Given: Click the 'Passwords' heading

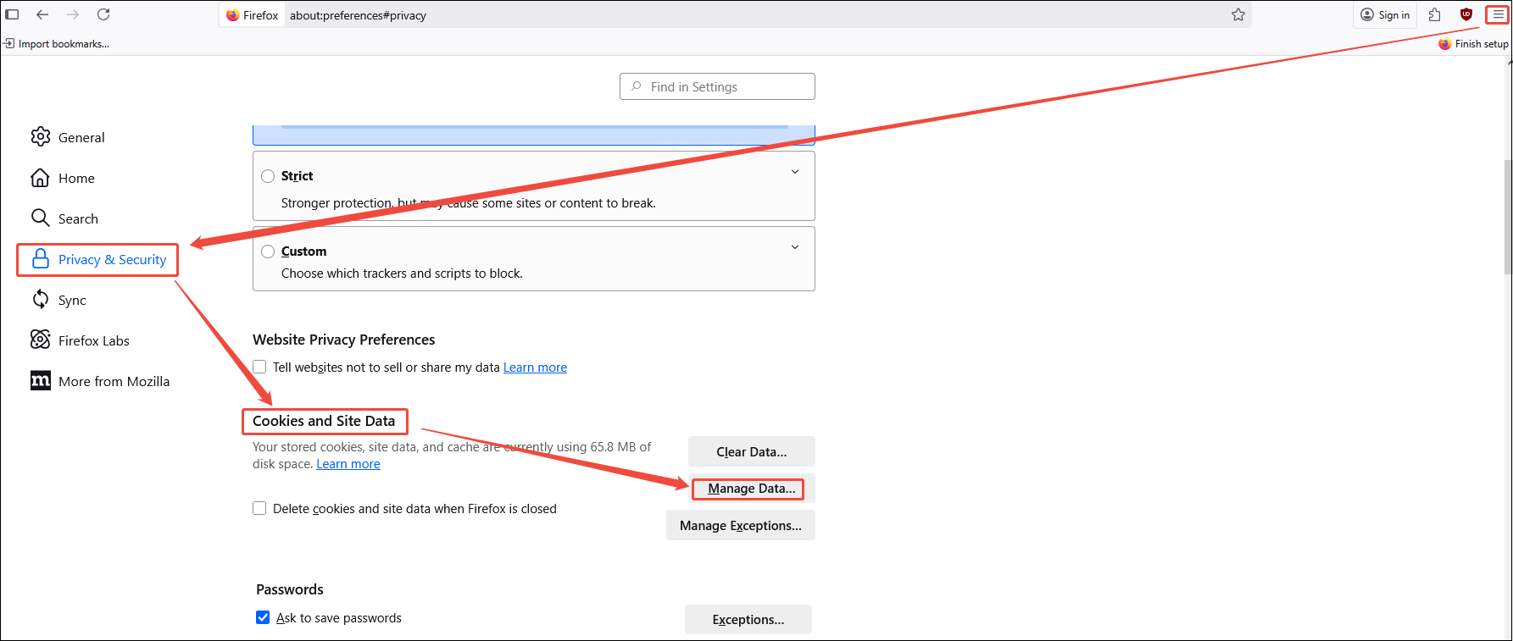Looking at the screenshot, I should coord(290,589).
